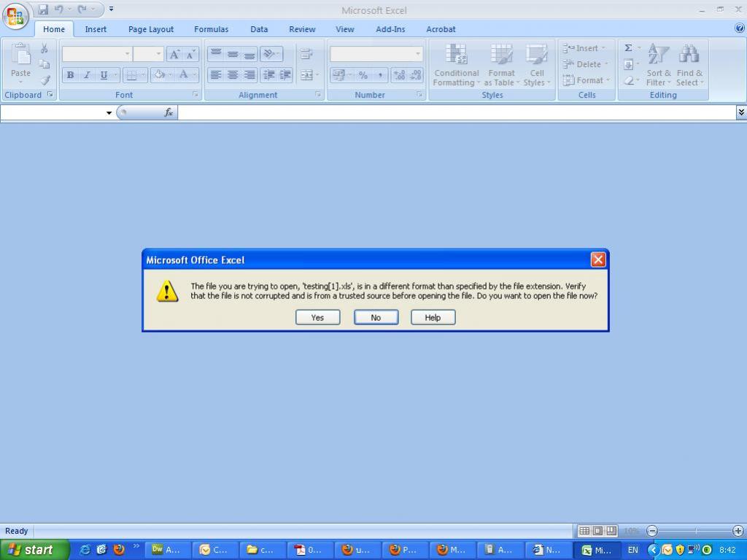Click the Clear eraser icon
This screenshot has height=560, width=747.
pyautogui.click(x=628, y=80)
